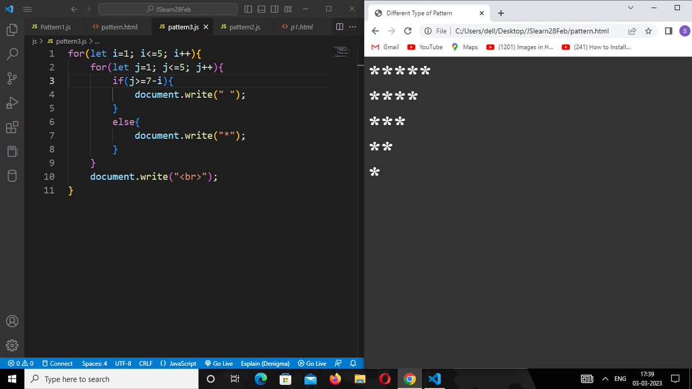Open the database cylinder icon in activity bar
The width and height of the screenshot is (692, 389).
tap(12, 176)
